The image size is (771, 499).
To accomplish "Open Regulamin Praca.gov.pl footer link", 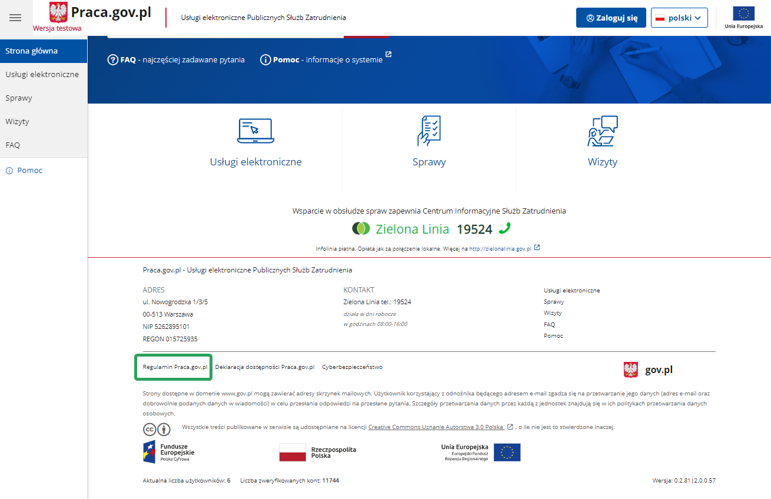I will click(x=175, y=367).
